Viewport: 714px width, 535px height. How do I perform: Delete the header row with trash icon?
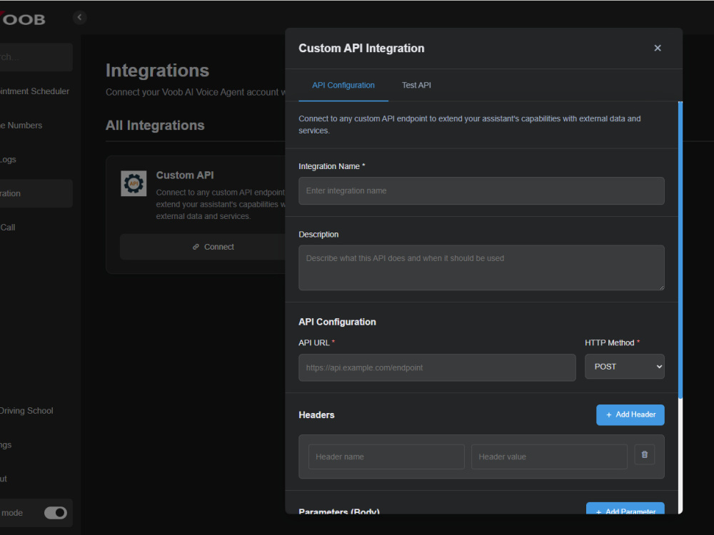(644, 454)
